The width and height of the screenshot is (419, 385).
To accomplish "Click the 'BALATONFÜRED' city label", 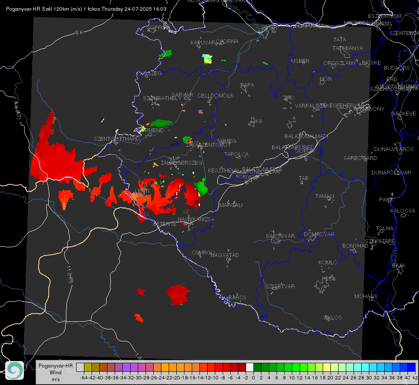I will (x=293, y=148).
